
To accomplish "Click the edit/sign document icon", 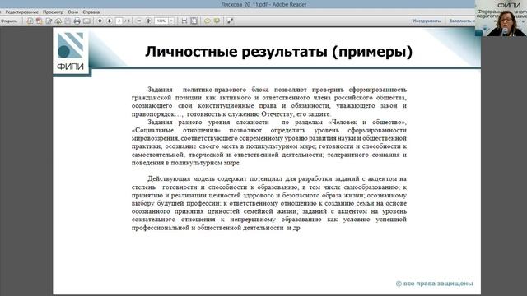I will tap(49, 21).
